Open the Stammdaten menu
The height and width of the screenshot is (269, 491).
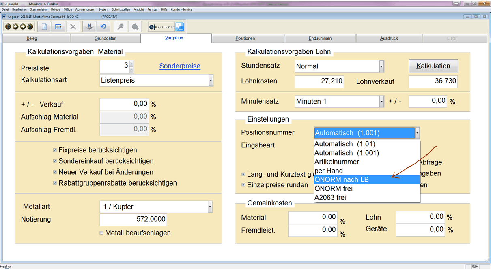click(x=39, y=9)
